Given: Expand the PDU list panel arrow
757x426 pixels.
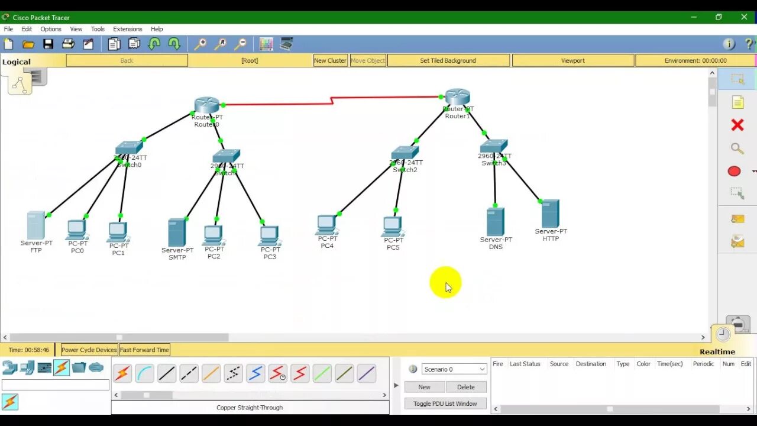Looking at the screenshot, I should pos(396,385).
